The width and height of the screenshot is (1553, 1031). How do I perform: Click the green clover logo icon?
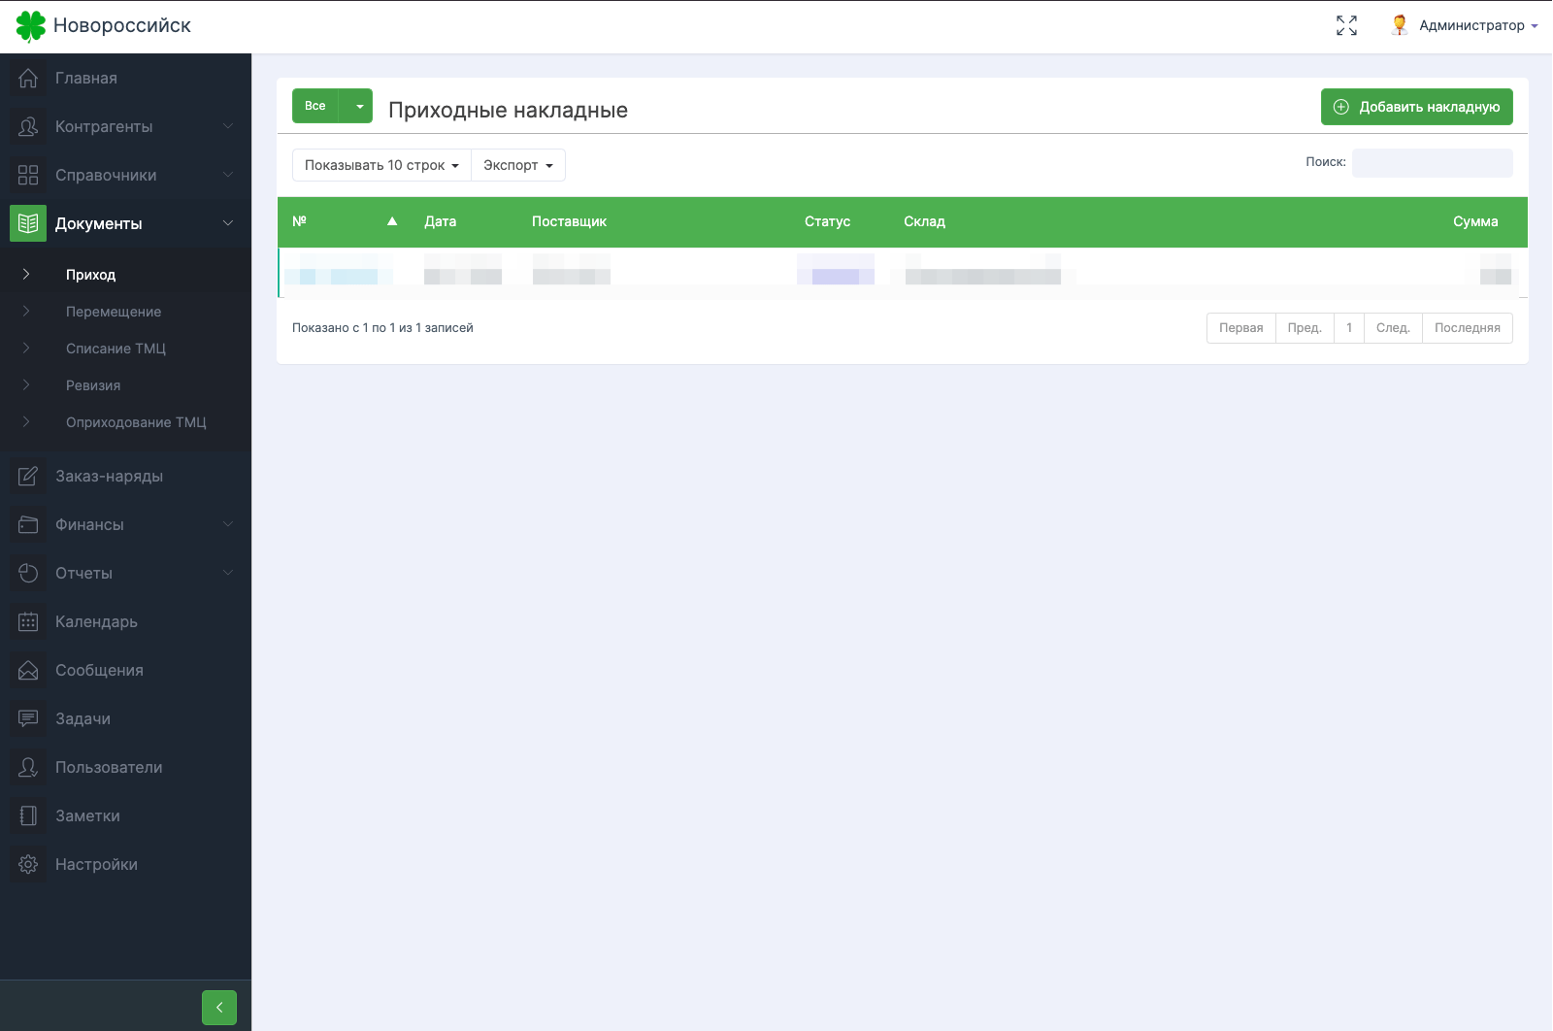coord(31,26)
